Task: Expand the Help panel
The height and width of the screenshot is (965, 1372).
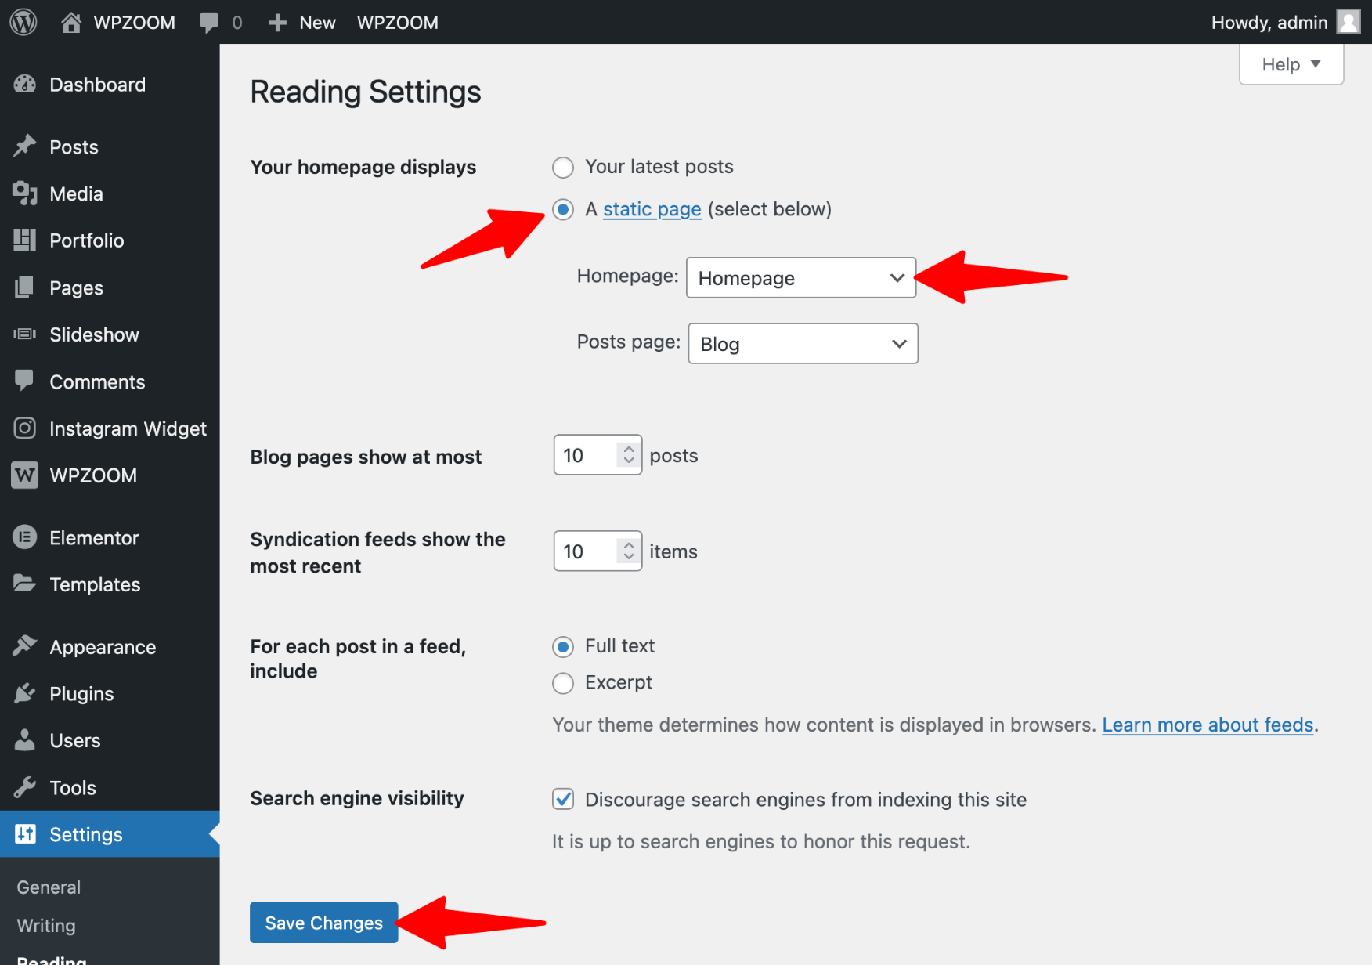Action: tap(1291, 64)
